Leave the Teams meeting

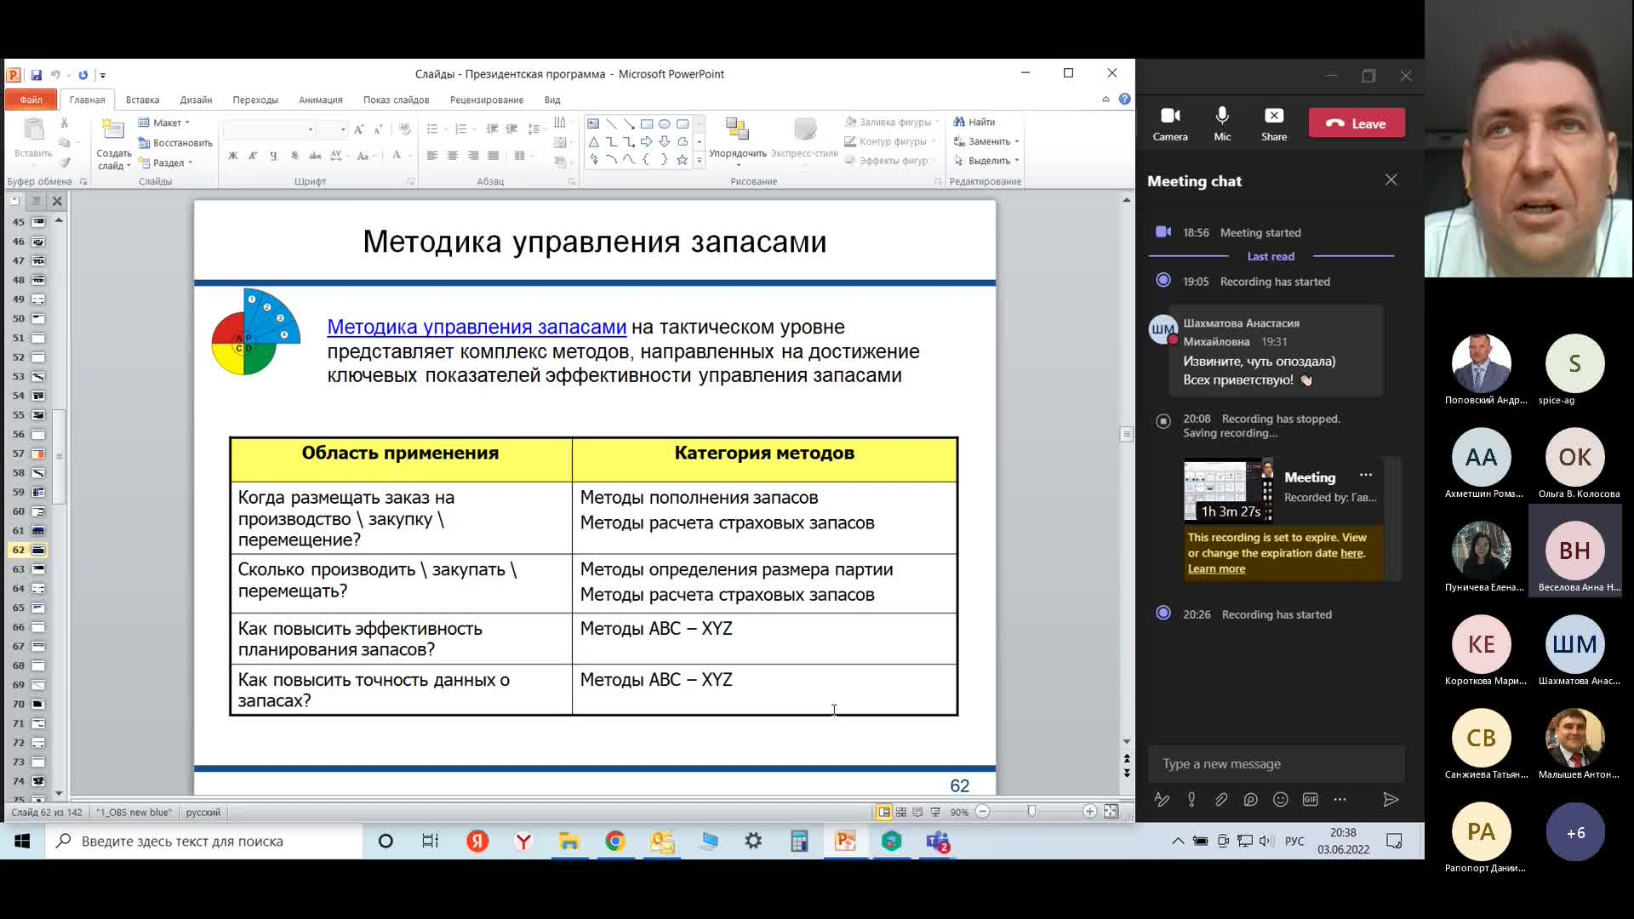[1357, 123]
